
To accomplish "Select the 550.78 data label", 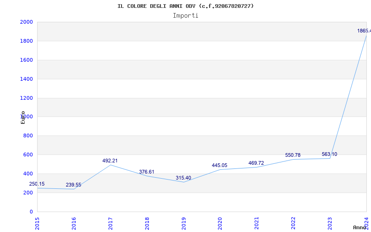I will (x=293, y=155).
